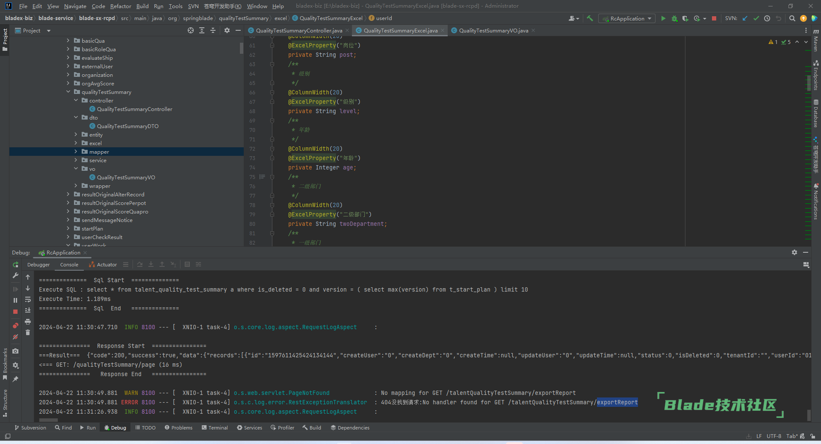Viewport: 821px width, 444px height.
Task: Switch to the Debugger tab
Action: 38,265
